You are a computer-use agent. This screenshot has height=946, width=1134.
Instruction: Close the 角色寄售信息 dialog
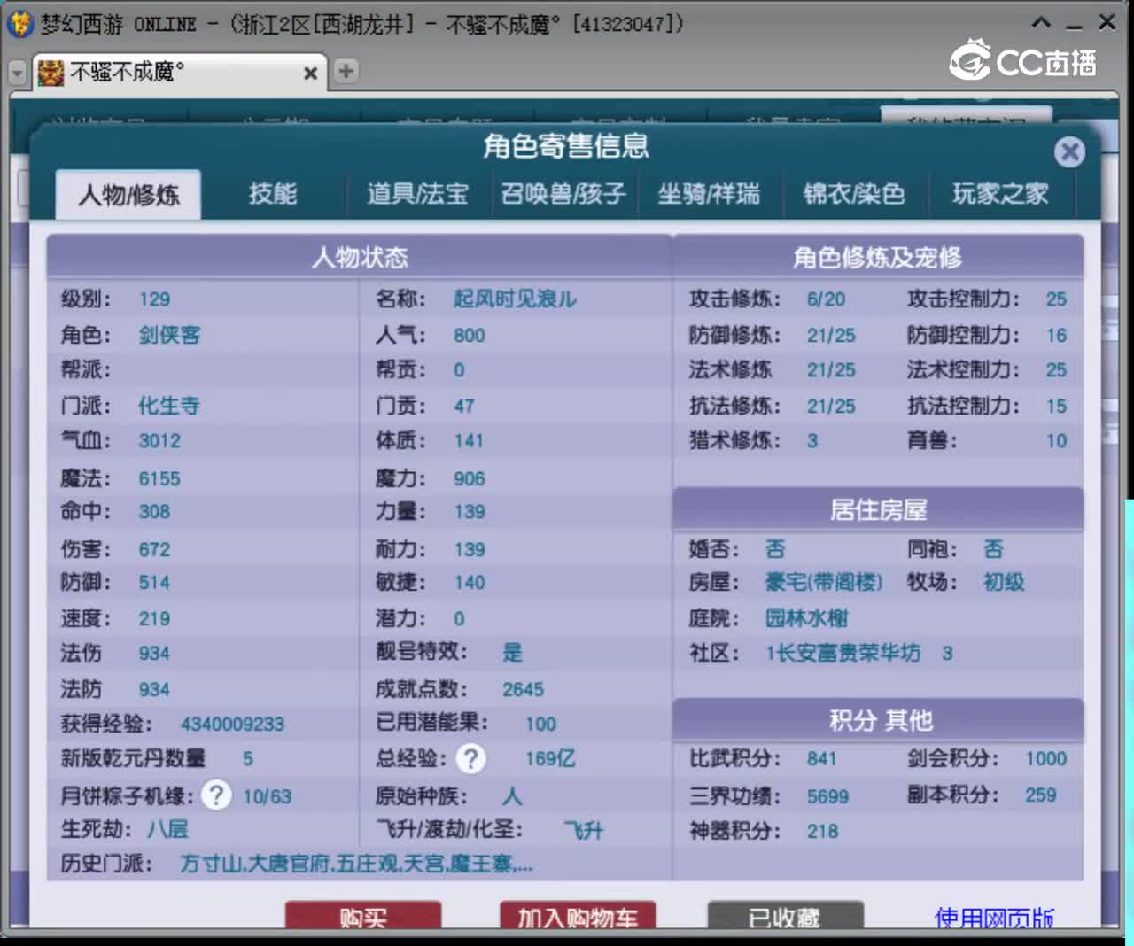(1070, 152)
